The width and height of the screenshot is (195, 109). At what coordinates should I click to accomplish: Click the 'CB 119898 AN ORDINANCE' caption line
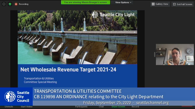pos(99,97)
